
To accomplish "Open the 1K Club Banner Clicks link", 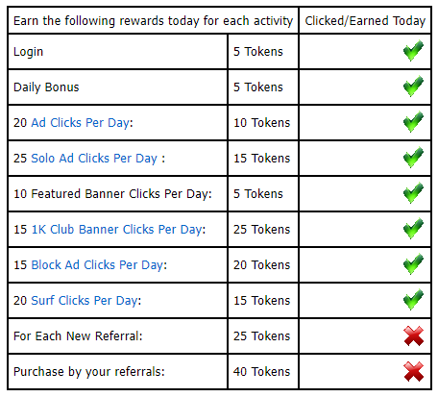I will (116, 230).
